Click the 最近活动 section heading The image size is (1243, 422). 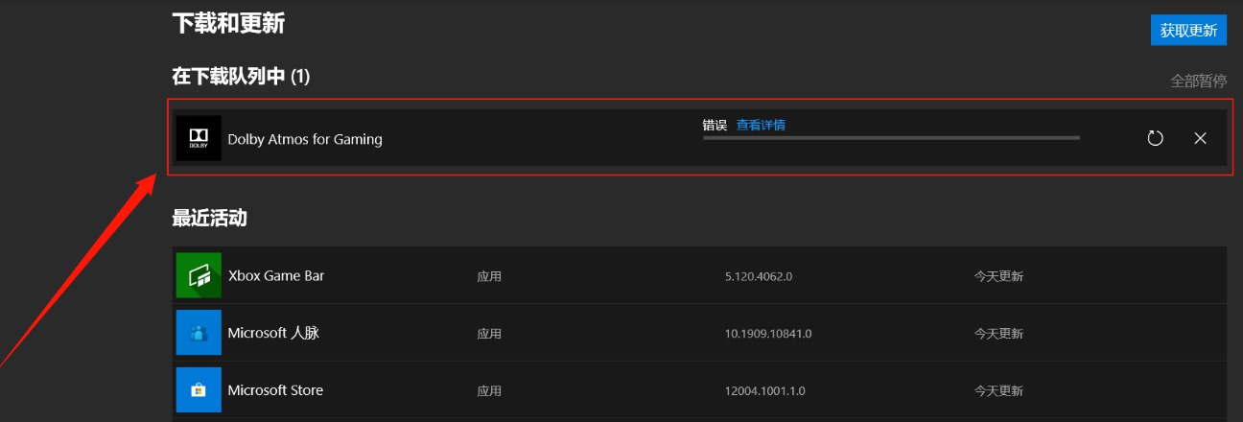209,218
